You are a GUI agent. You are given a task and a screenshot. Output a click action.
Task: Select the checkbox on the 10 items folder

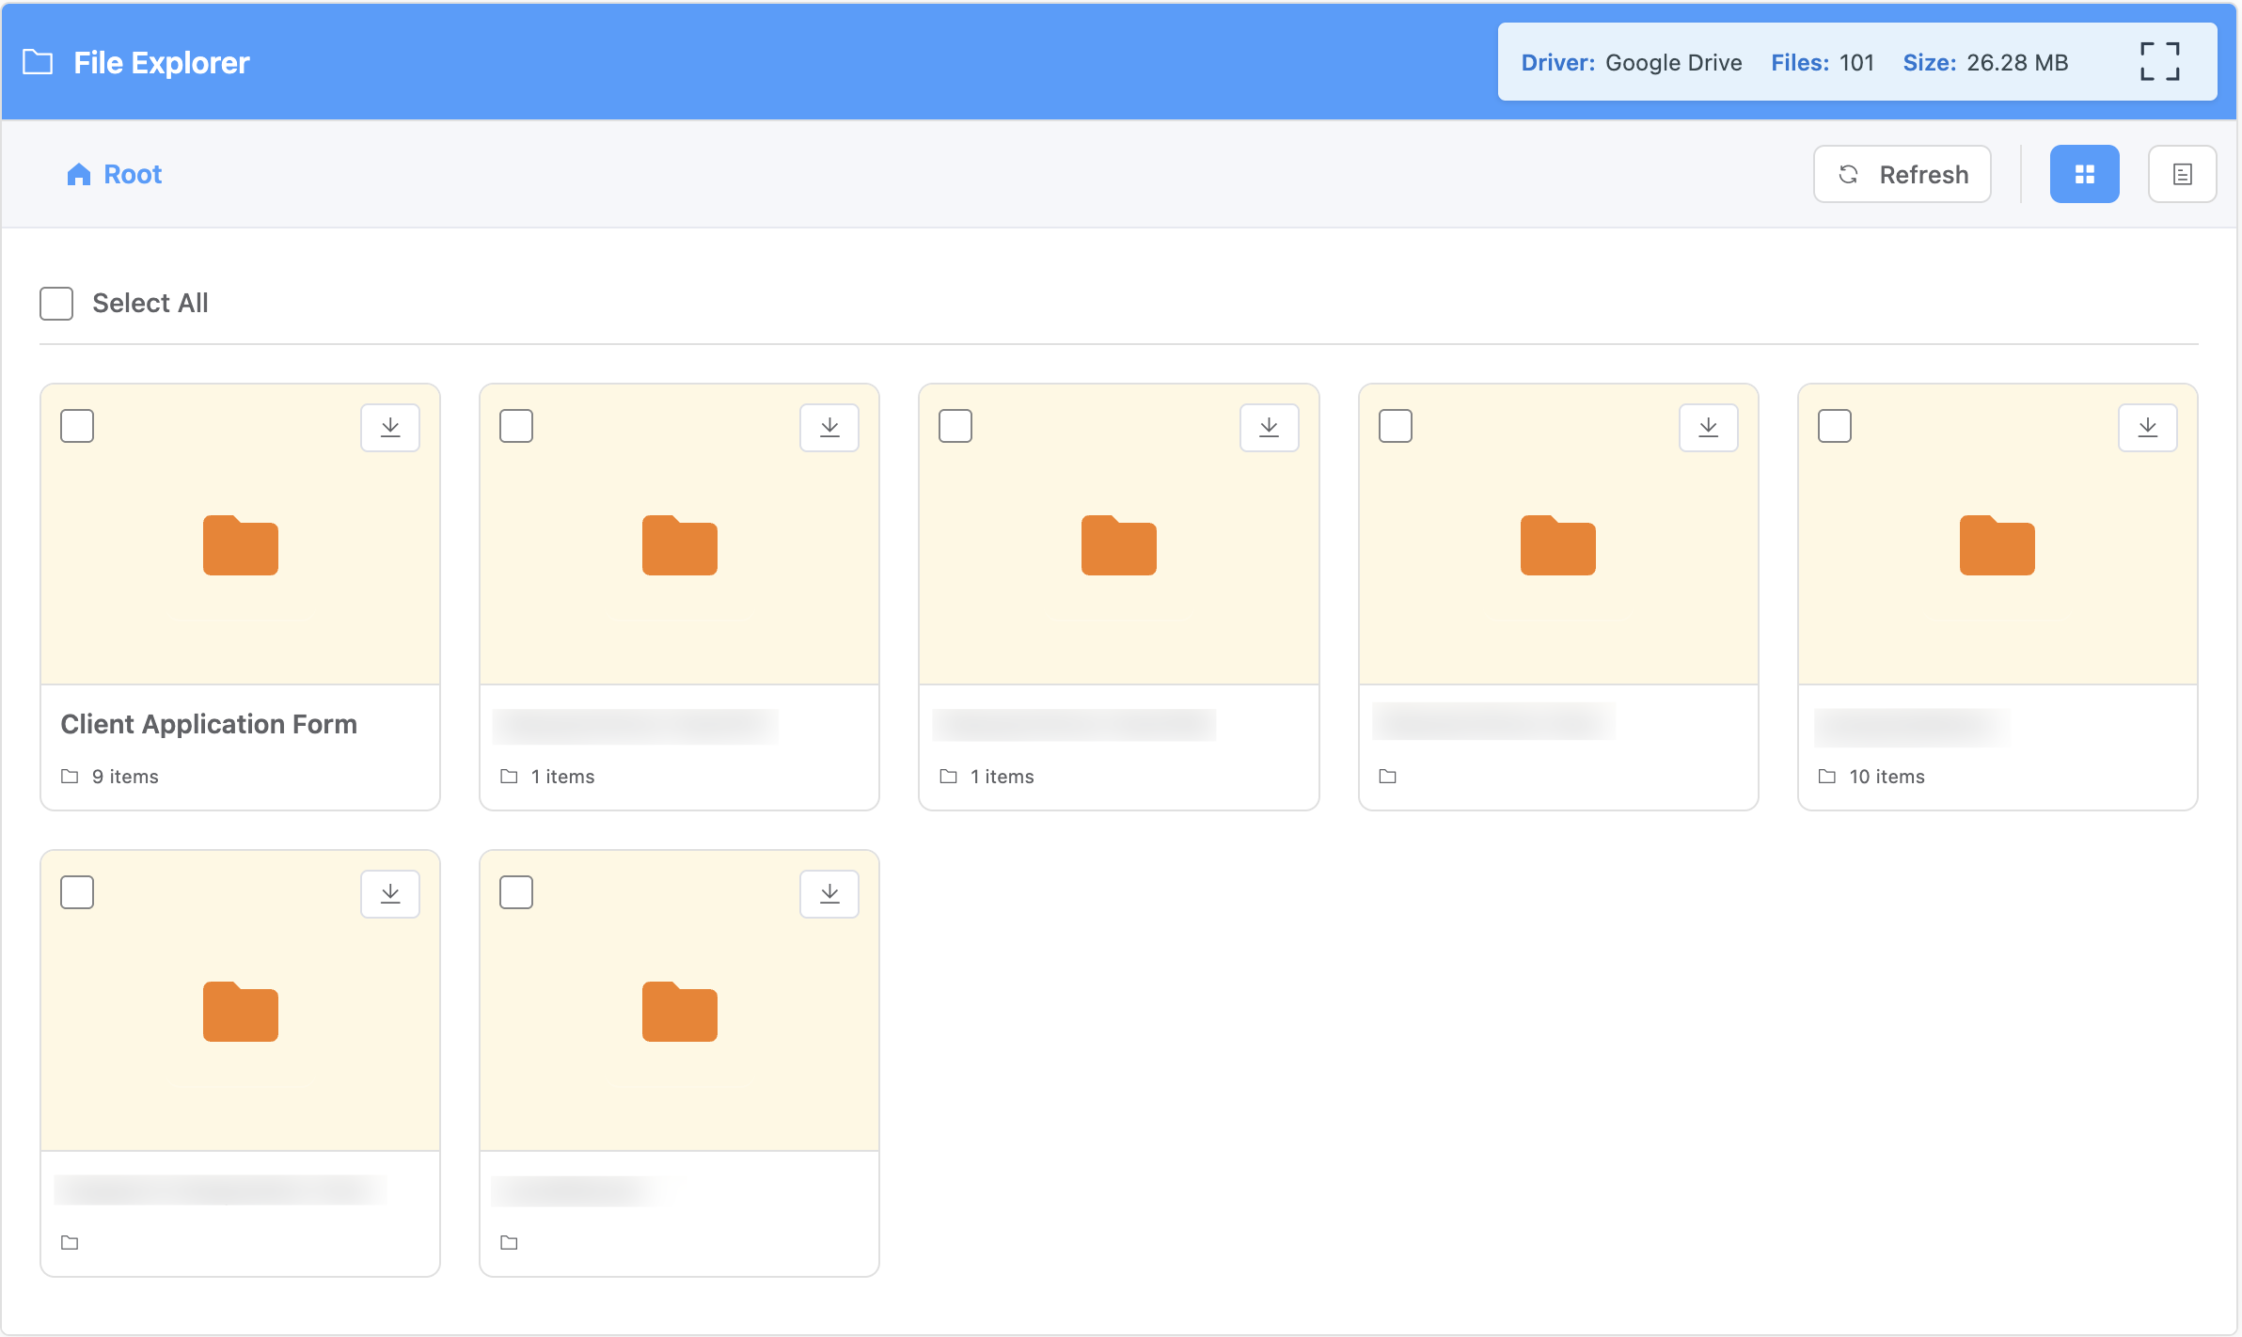tap(1834, 426)
